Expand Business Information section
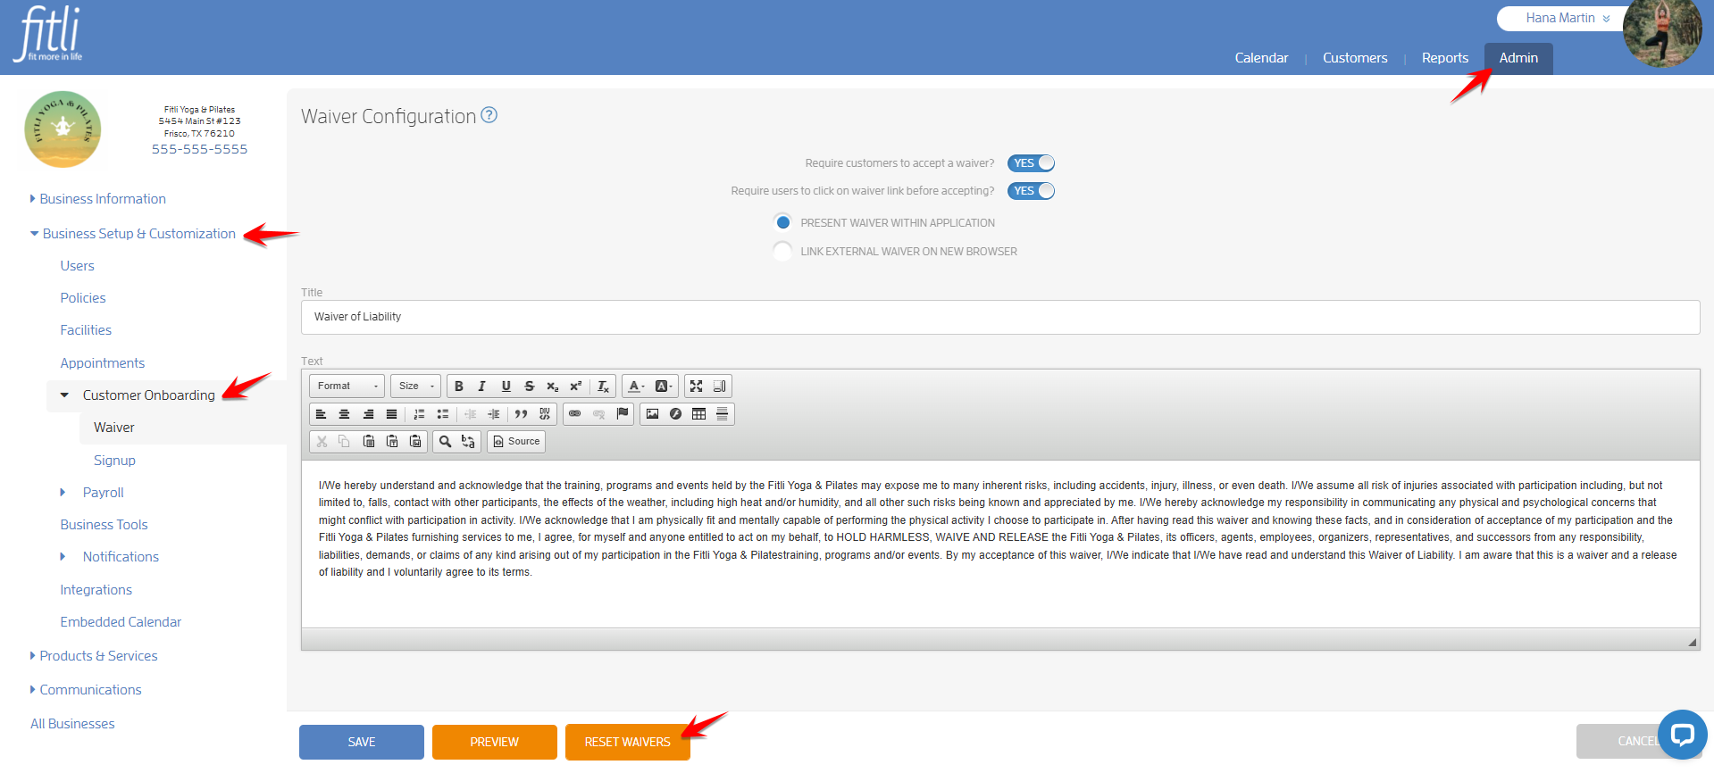1714x773 pixels. point(98,199)
